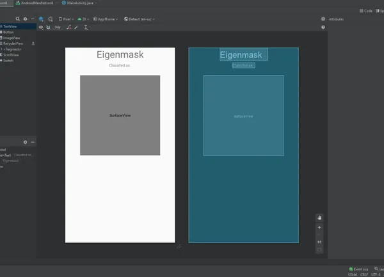This screenshot has height=277, width=384.
Task: Hide the component tree panel
Action: [x=33, y=142]
